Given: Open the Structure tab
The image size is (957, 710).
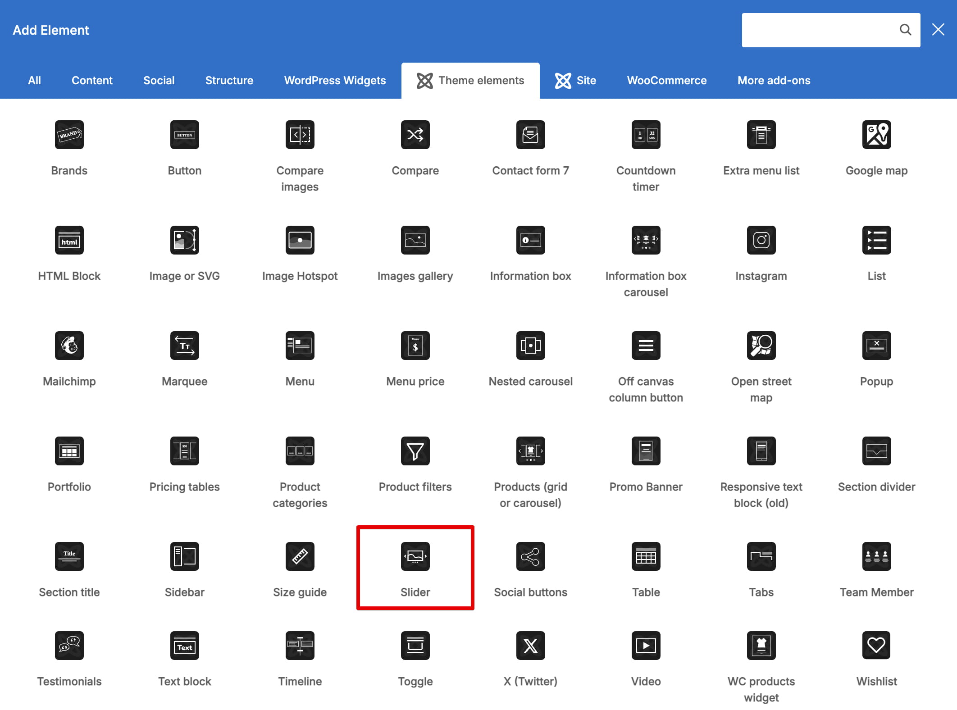Looking at the screenshot, I should (x=229, y=80).
